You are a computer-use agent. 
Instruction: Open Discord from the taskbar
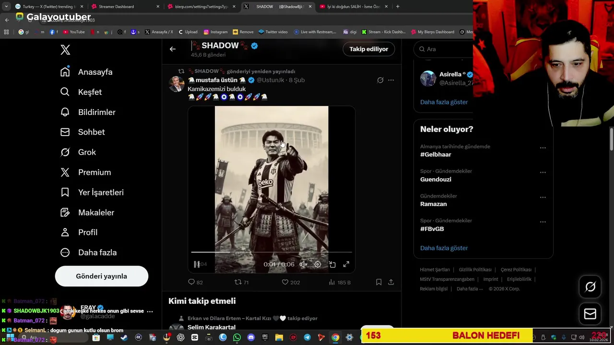(251, 338)
